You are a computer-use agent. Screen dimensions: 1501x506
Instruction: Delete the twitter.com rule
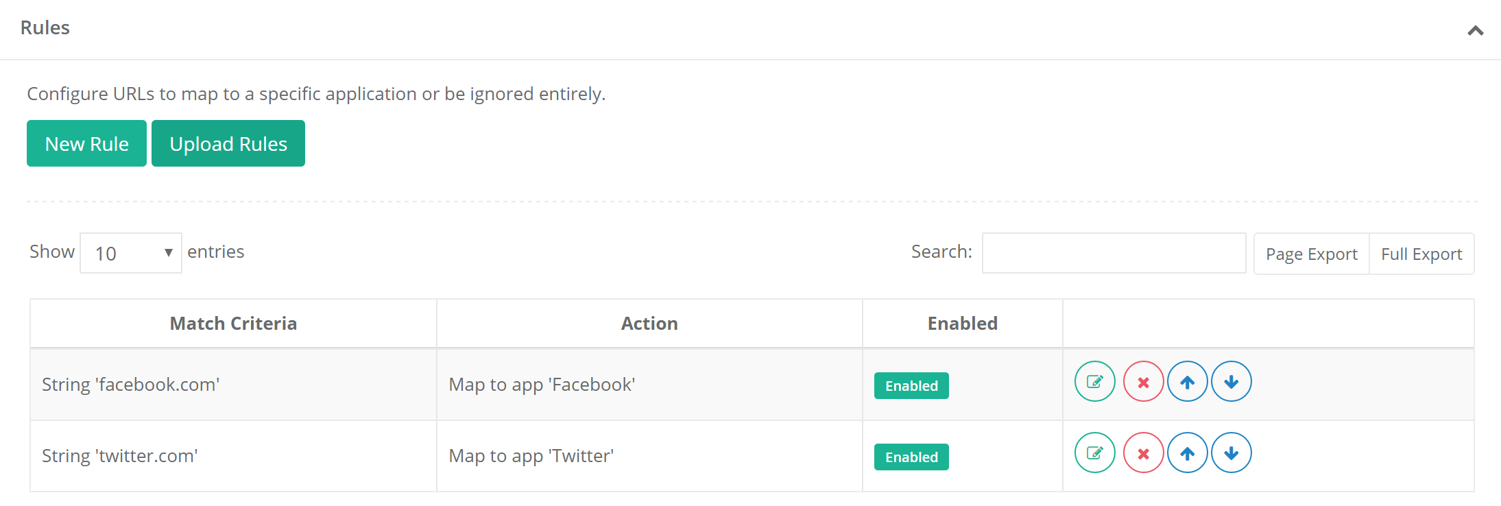tap(1143, 453)
